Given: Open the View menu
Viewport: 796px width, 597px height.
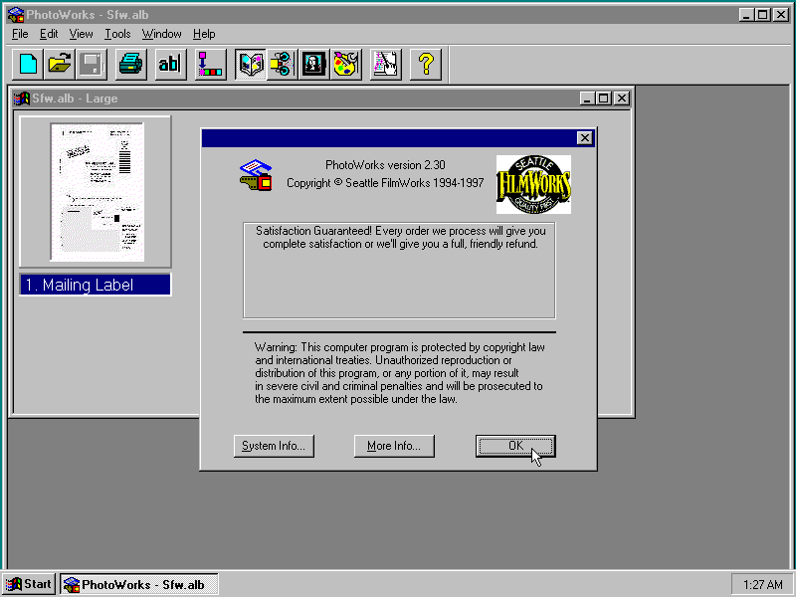Looking at the screenshot, I should point(82,34).
